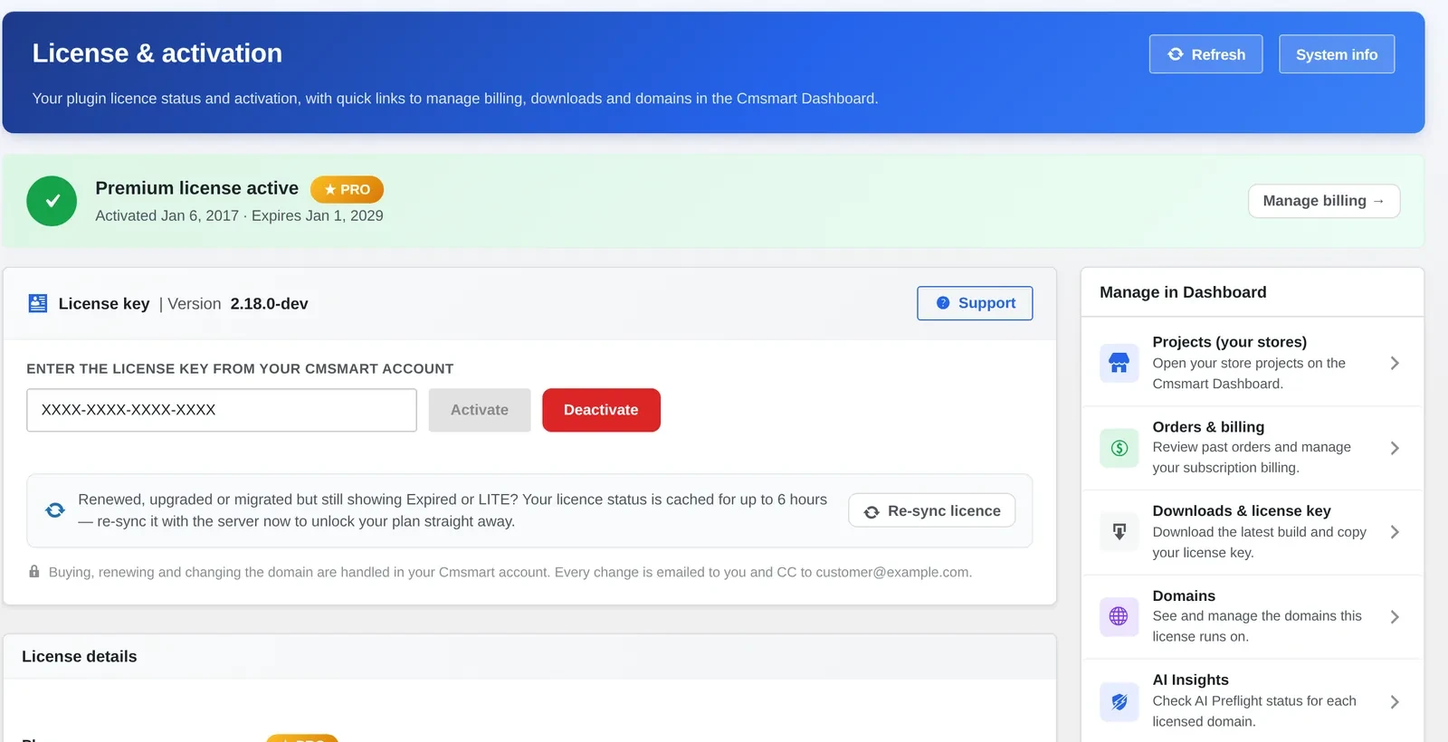Click the 'Manage in Dashboard' heading

coord(1183,292)
